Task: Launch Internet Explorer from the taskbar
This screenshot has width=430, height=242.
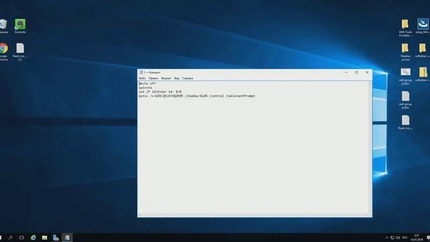Action: click(x=33, y=237)
